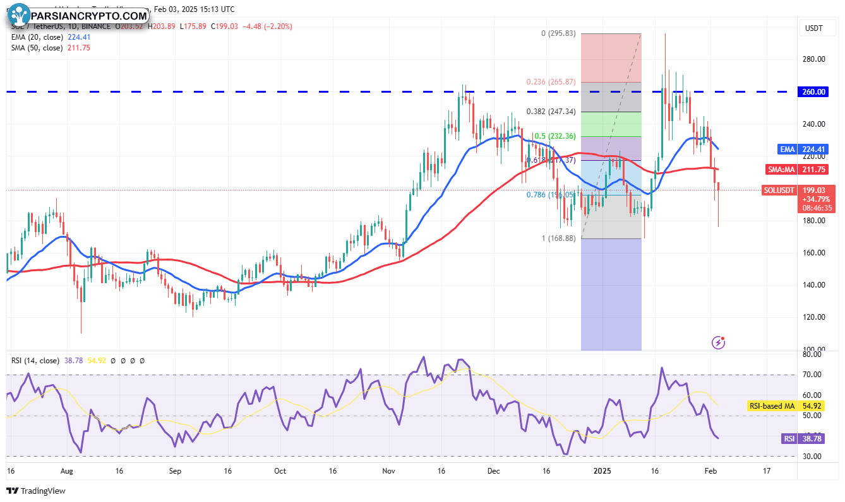Click 240.00 on the price axis
Screen dimensions: 845x502
click(815, 124)
